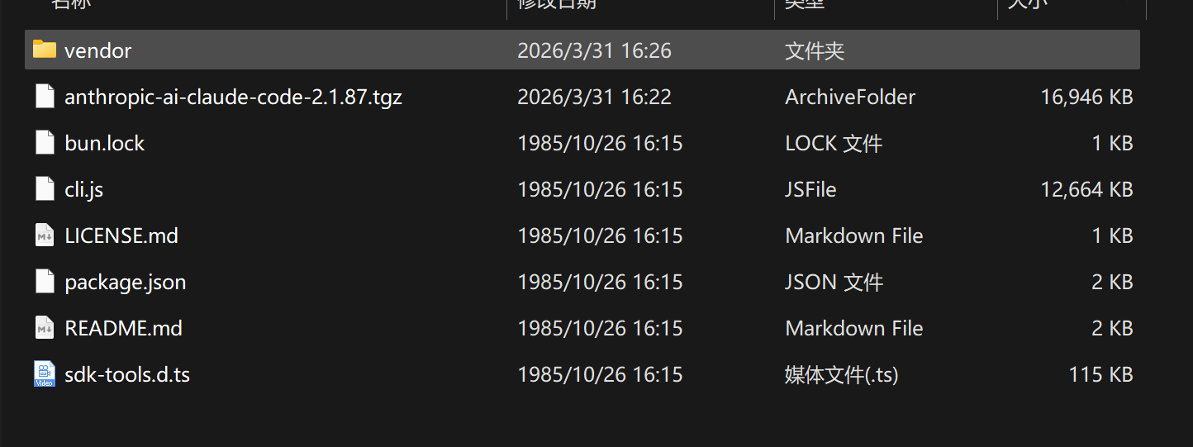Click the cli.js file icon
The image size is (1193, 447).
click(45, 189)
